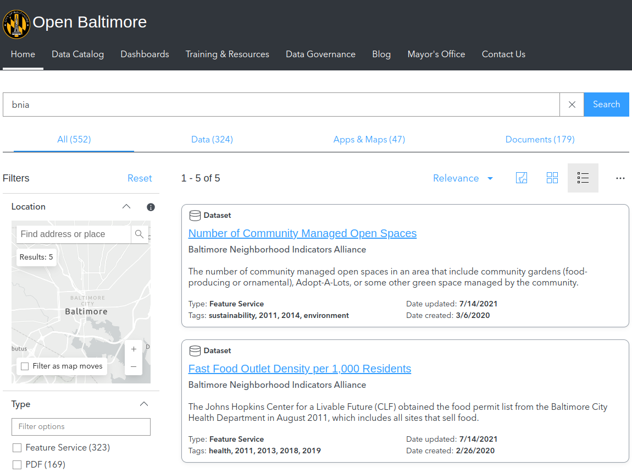Go to the Home nav item
The width and height of the screenshot is (632, 472).
coord(23,54)
